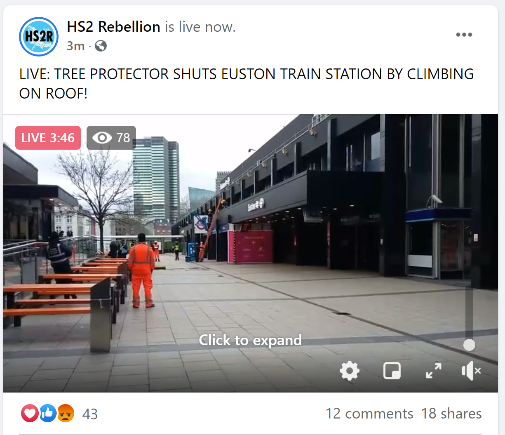This screenshot has height=435, width=505.
Task: Click the volume slider handle
Action: click(x=469, y=345)
